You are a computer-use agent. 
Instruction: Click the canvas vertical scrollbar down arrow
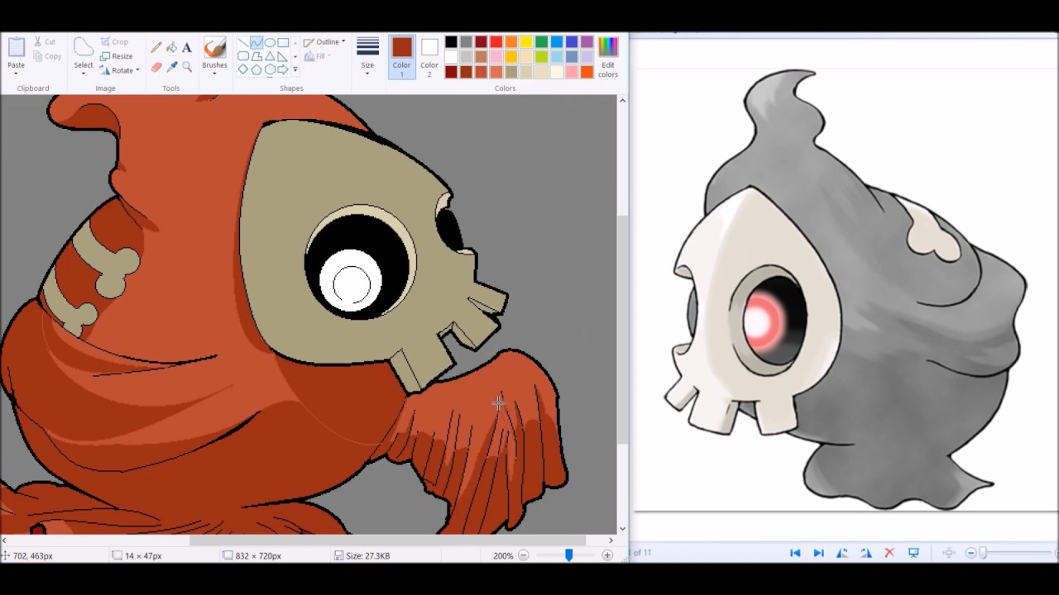click(x=622, y=529)
